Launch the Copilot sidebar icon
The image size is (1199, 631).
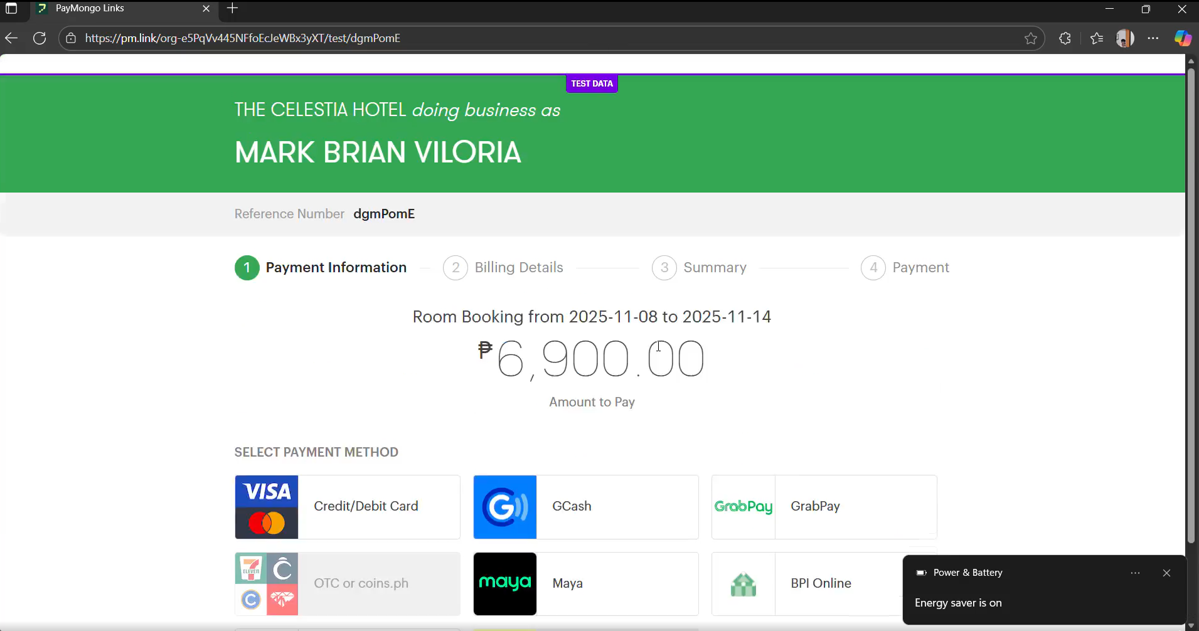[x=1183, y=38]
